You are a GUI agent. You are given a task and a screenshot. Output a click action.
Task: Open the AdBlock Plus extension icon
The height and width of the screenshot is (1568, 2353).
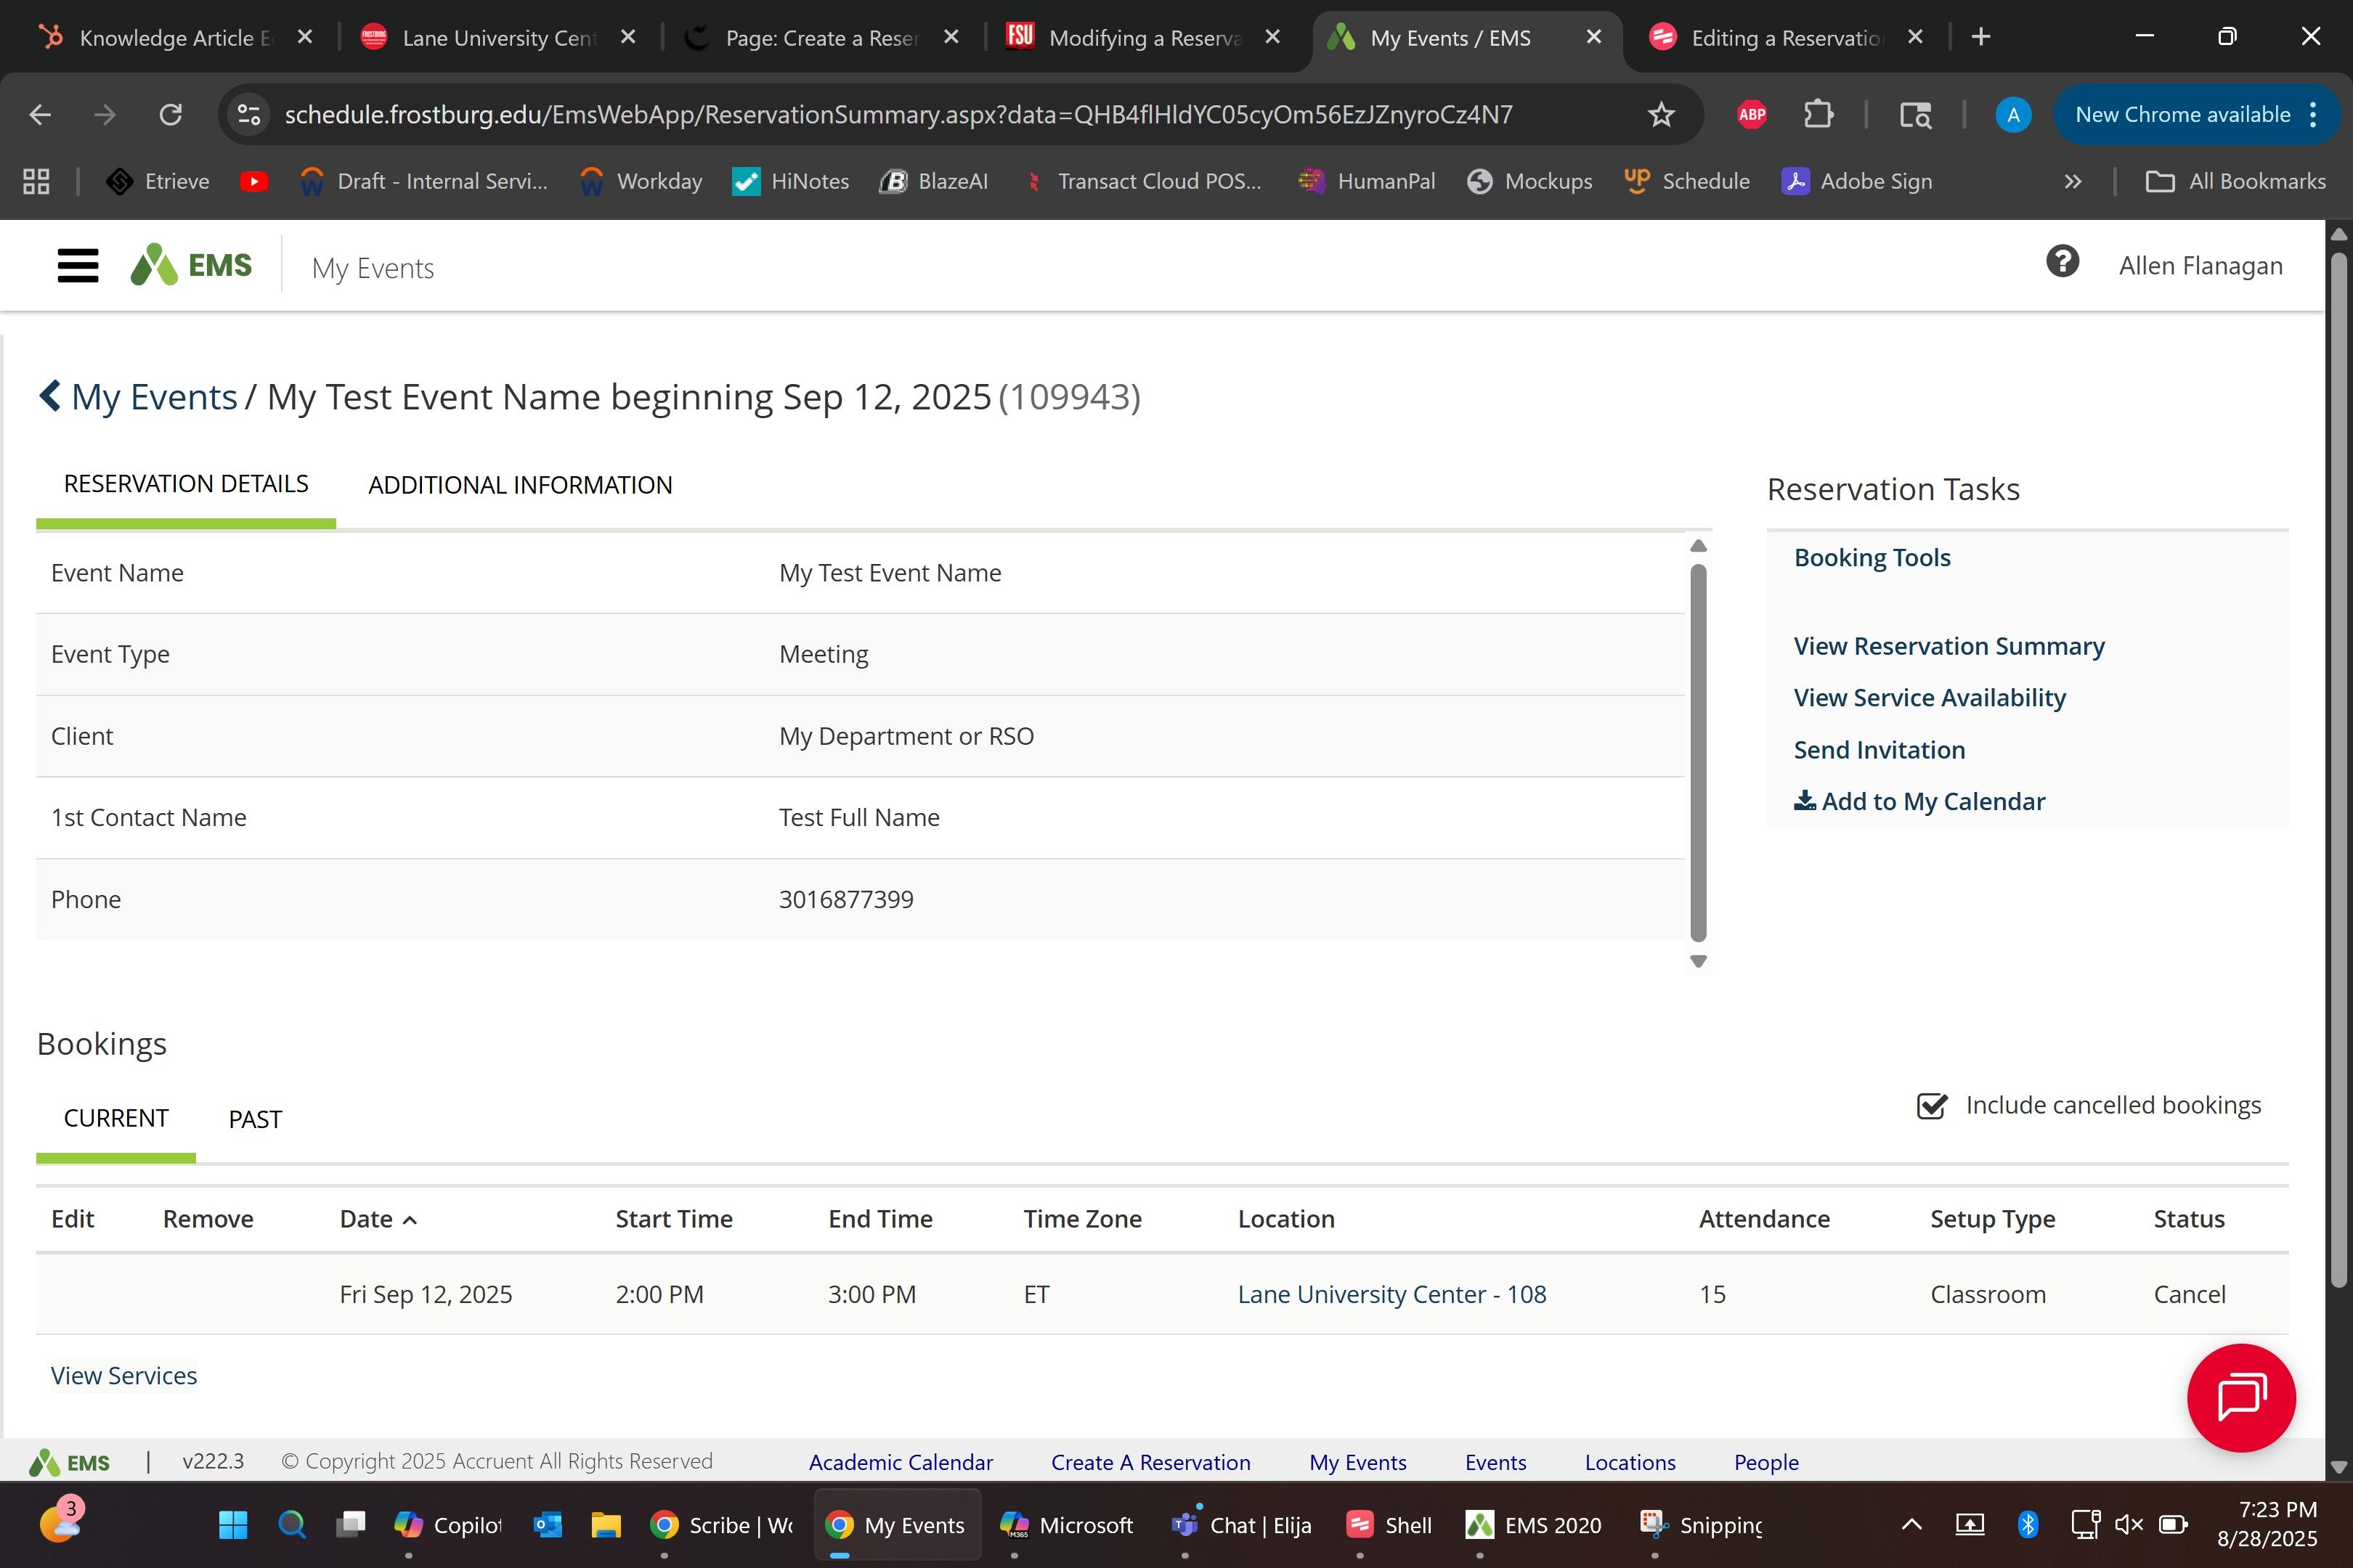pos(1752,115)
